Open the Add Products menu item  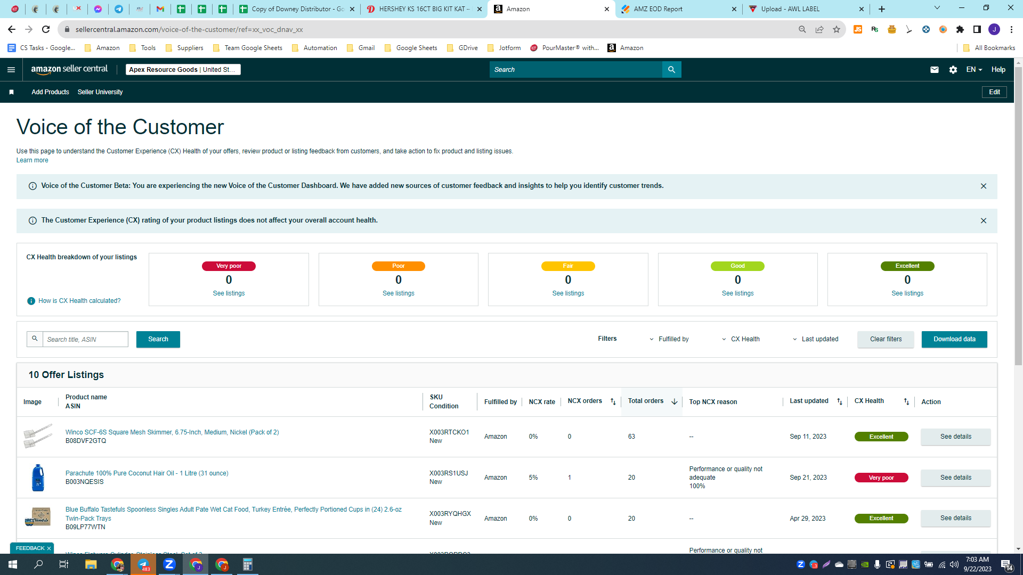(x=50, y=92)
